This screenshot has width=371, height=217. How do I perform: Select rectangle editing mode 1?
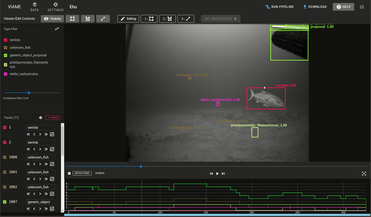pyautogui.click(x=148, y=19)
